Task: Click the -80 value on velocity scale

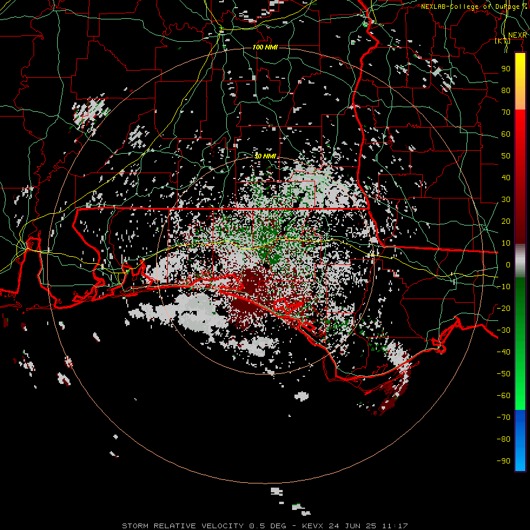Action: 503,439
